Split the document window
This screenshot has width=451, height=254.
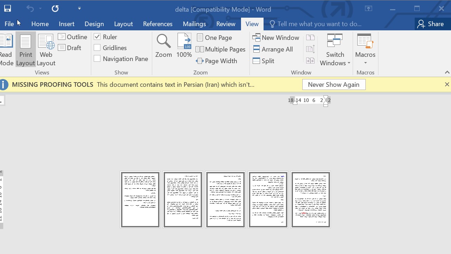[x=264, y=61]
